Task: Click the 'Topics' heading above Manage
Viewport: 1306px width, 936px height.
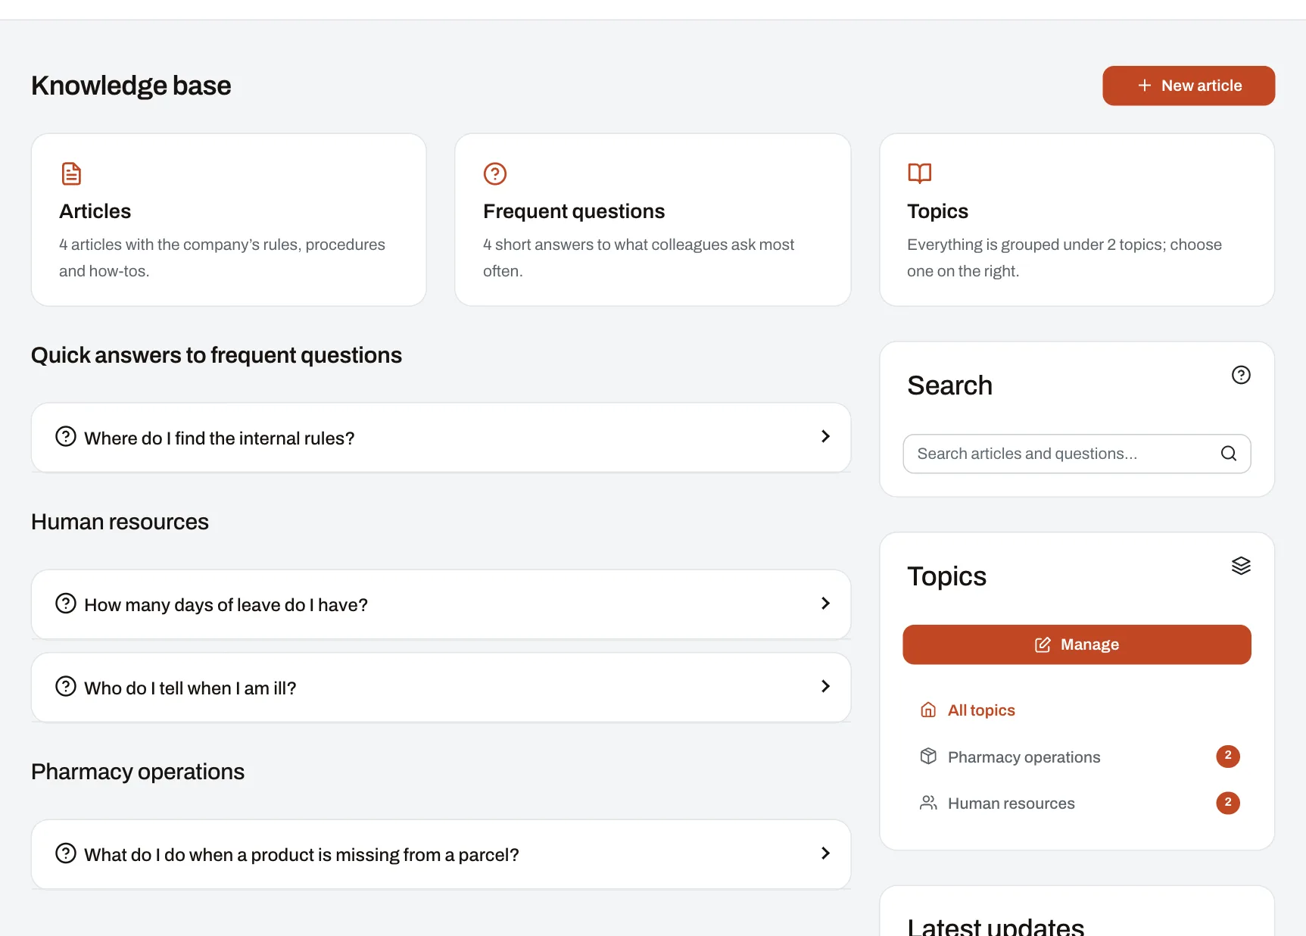Action: (946, 576)
